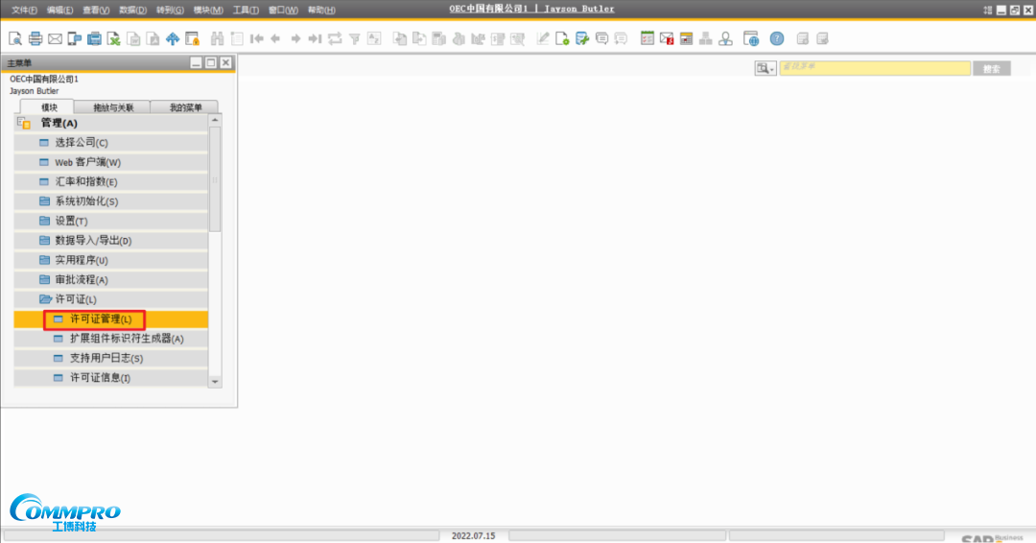Collapse the 许可证(L) folder
The image size is (1036, 543).
(x=76, y=299)
